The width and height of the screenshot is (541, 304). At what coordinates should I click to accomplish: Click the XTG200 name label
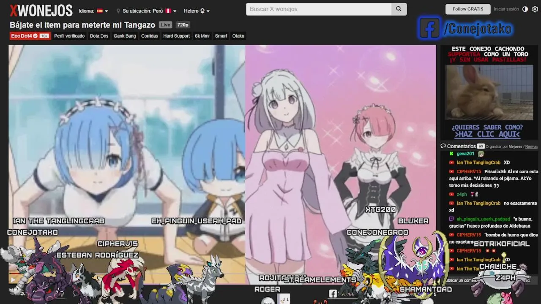381,209
